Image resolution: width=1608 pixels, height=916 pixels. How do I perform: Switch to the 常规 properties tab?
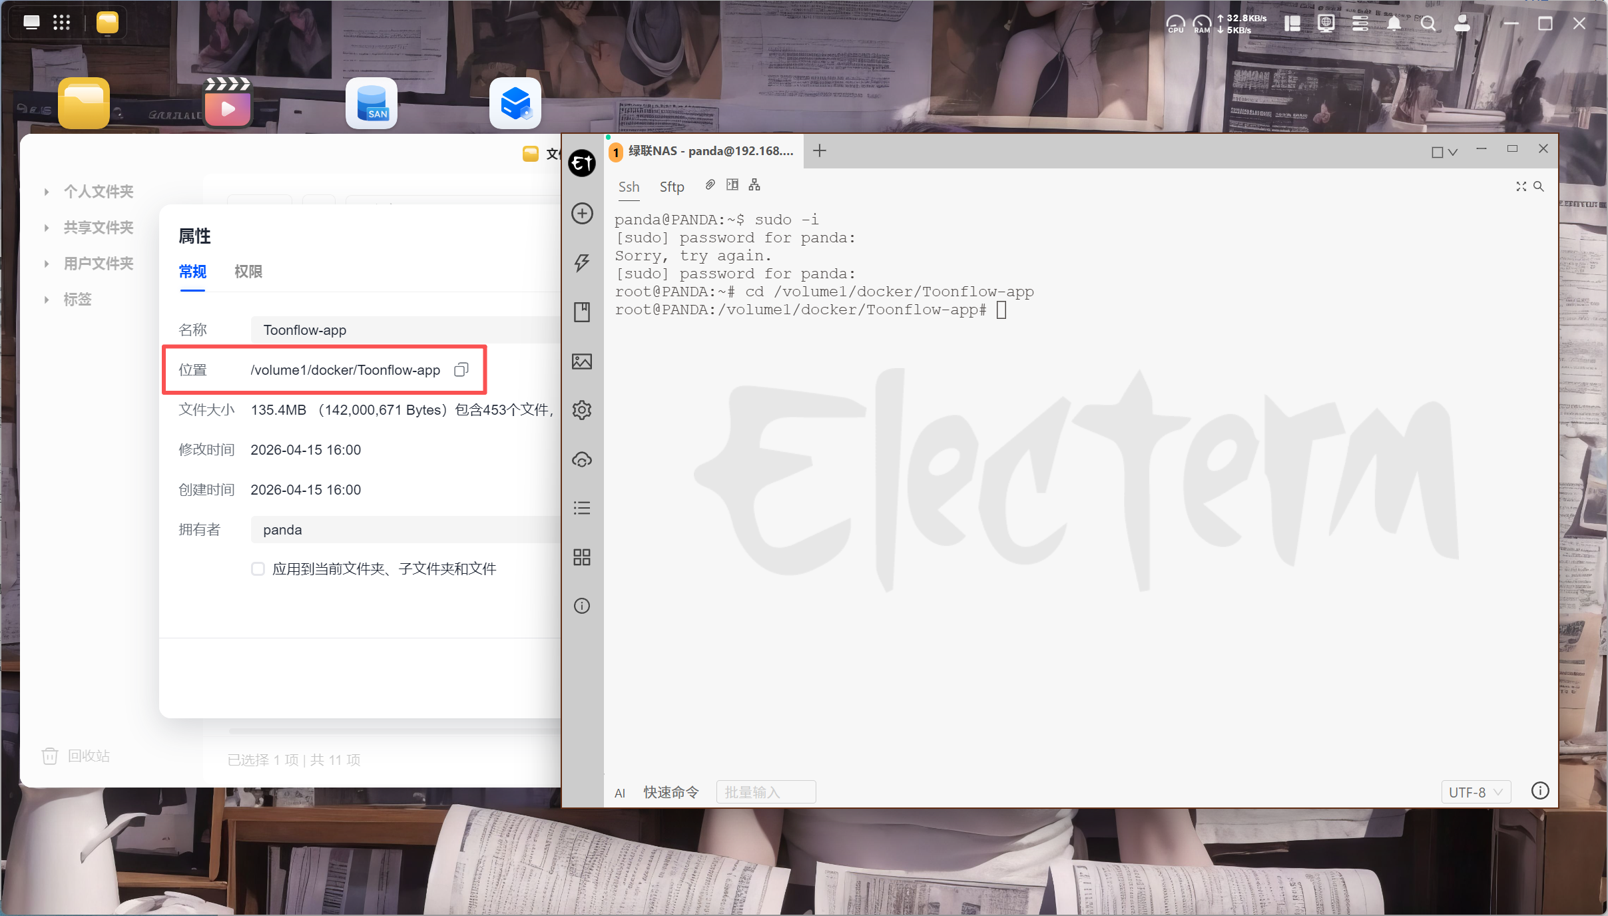coord(192,272)
